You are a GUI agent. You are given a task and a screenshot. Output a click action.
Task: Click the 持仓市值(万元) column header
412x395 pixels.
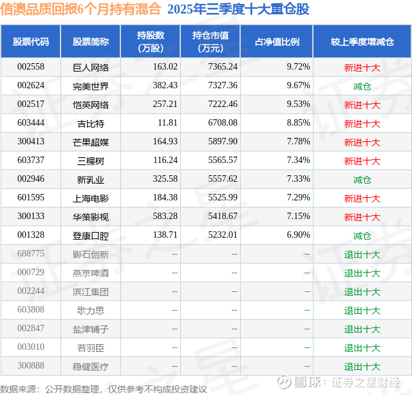[211, 41]
